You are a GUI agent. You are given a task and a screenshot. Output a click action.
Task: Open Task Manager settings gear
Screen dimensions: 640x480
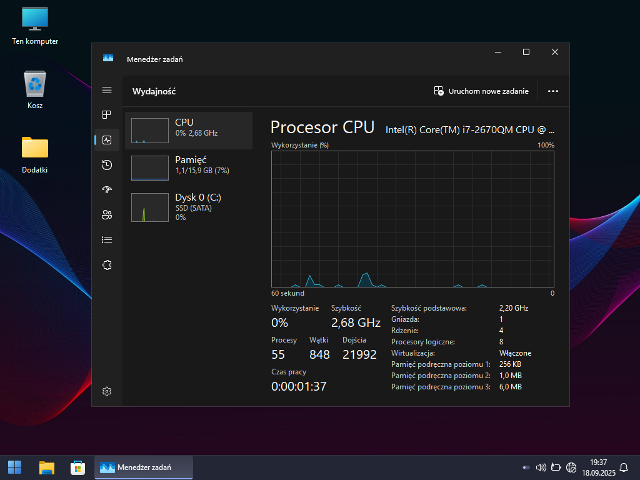(107, 391)
